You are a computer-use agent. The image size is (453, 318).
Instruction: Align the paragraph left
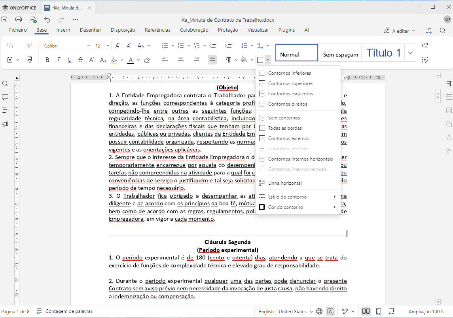coord(165,60)
